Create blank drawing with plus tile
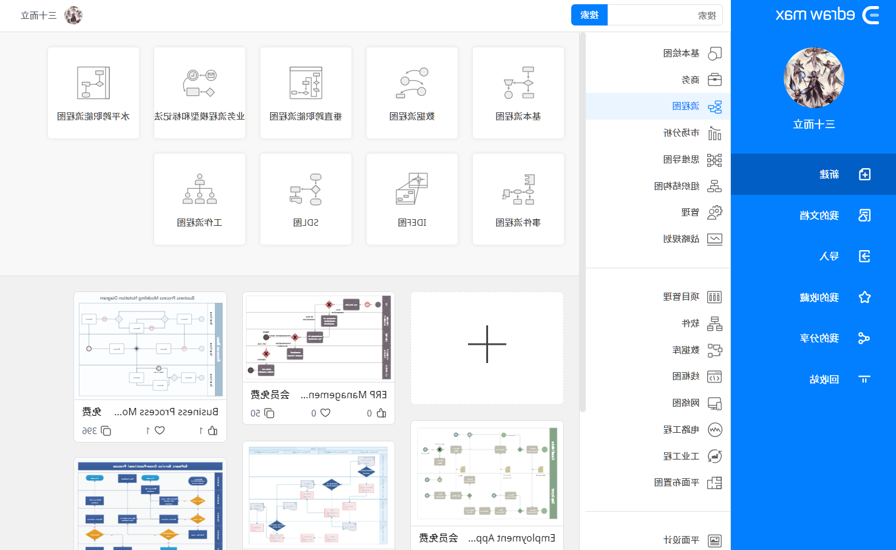The width and height of the screenshot is (896, 550). [x=487, y=348]
